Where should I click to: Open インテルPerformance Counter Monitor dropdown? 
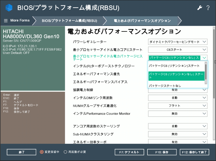click(x=178, y=114)
